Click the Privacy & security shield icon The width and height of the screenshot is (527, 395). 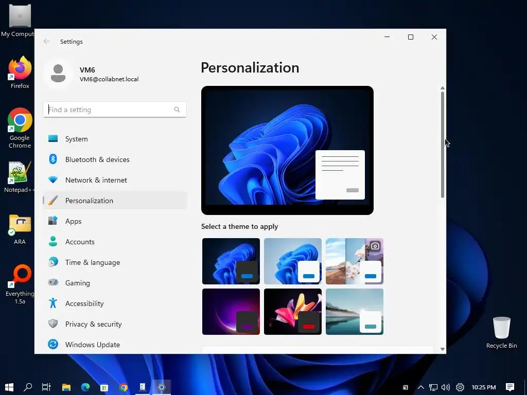click(x=53, y=324)
